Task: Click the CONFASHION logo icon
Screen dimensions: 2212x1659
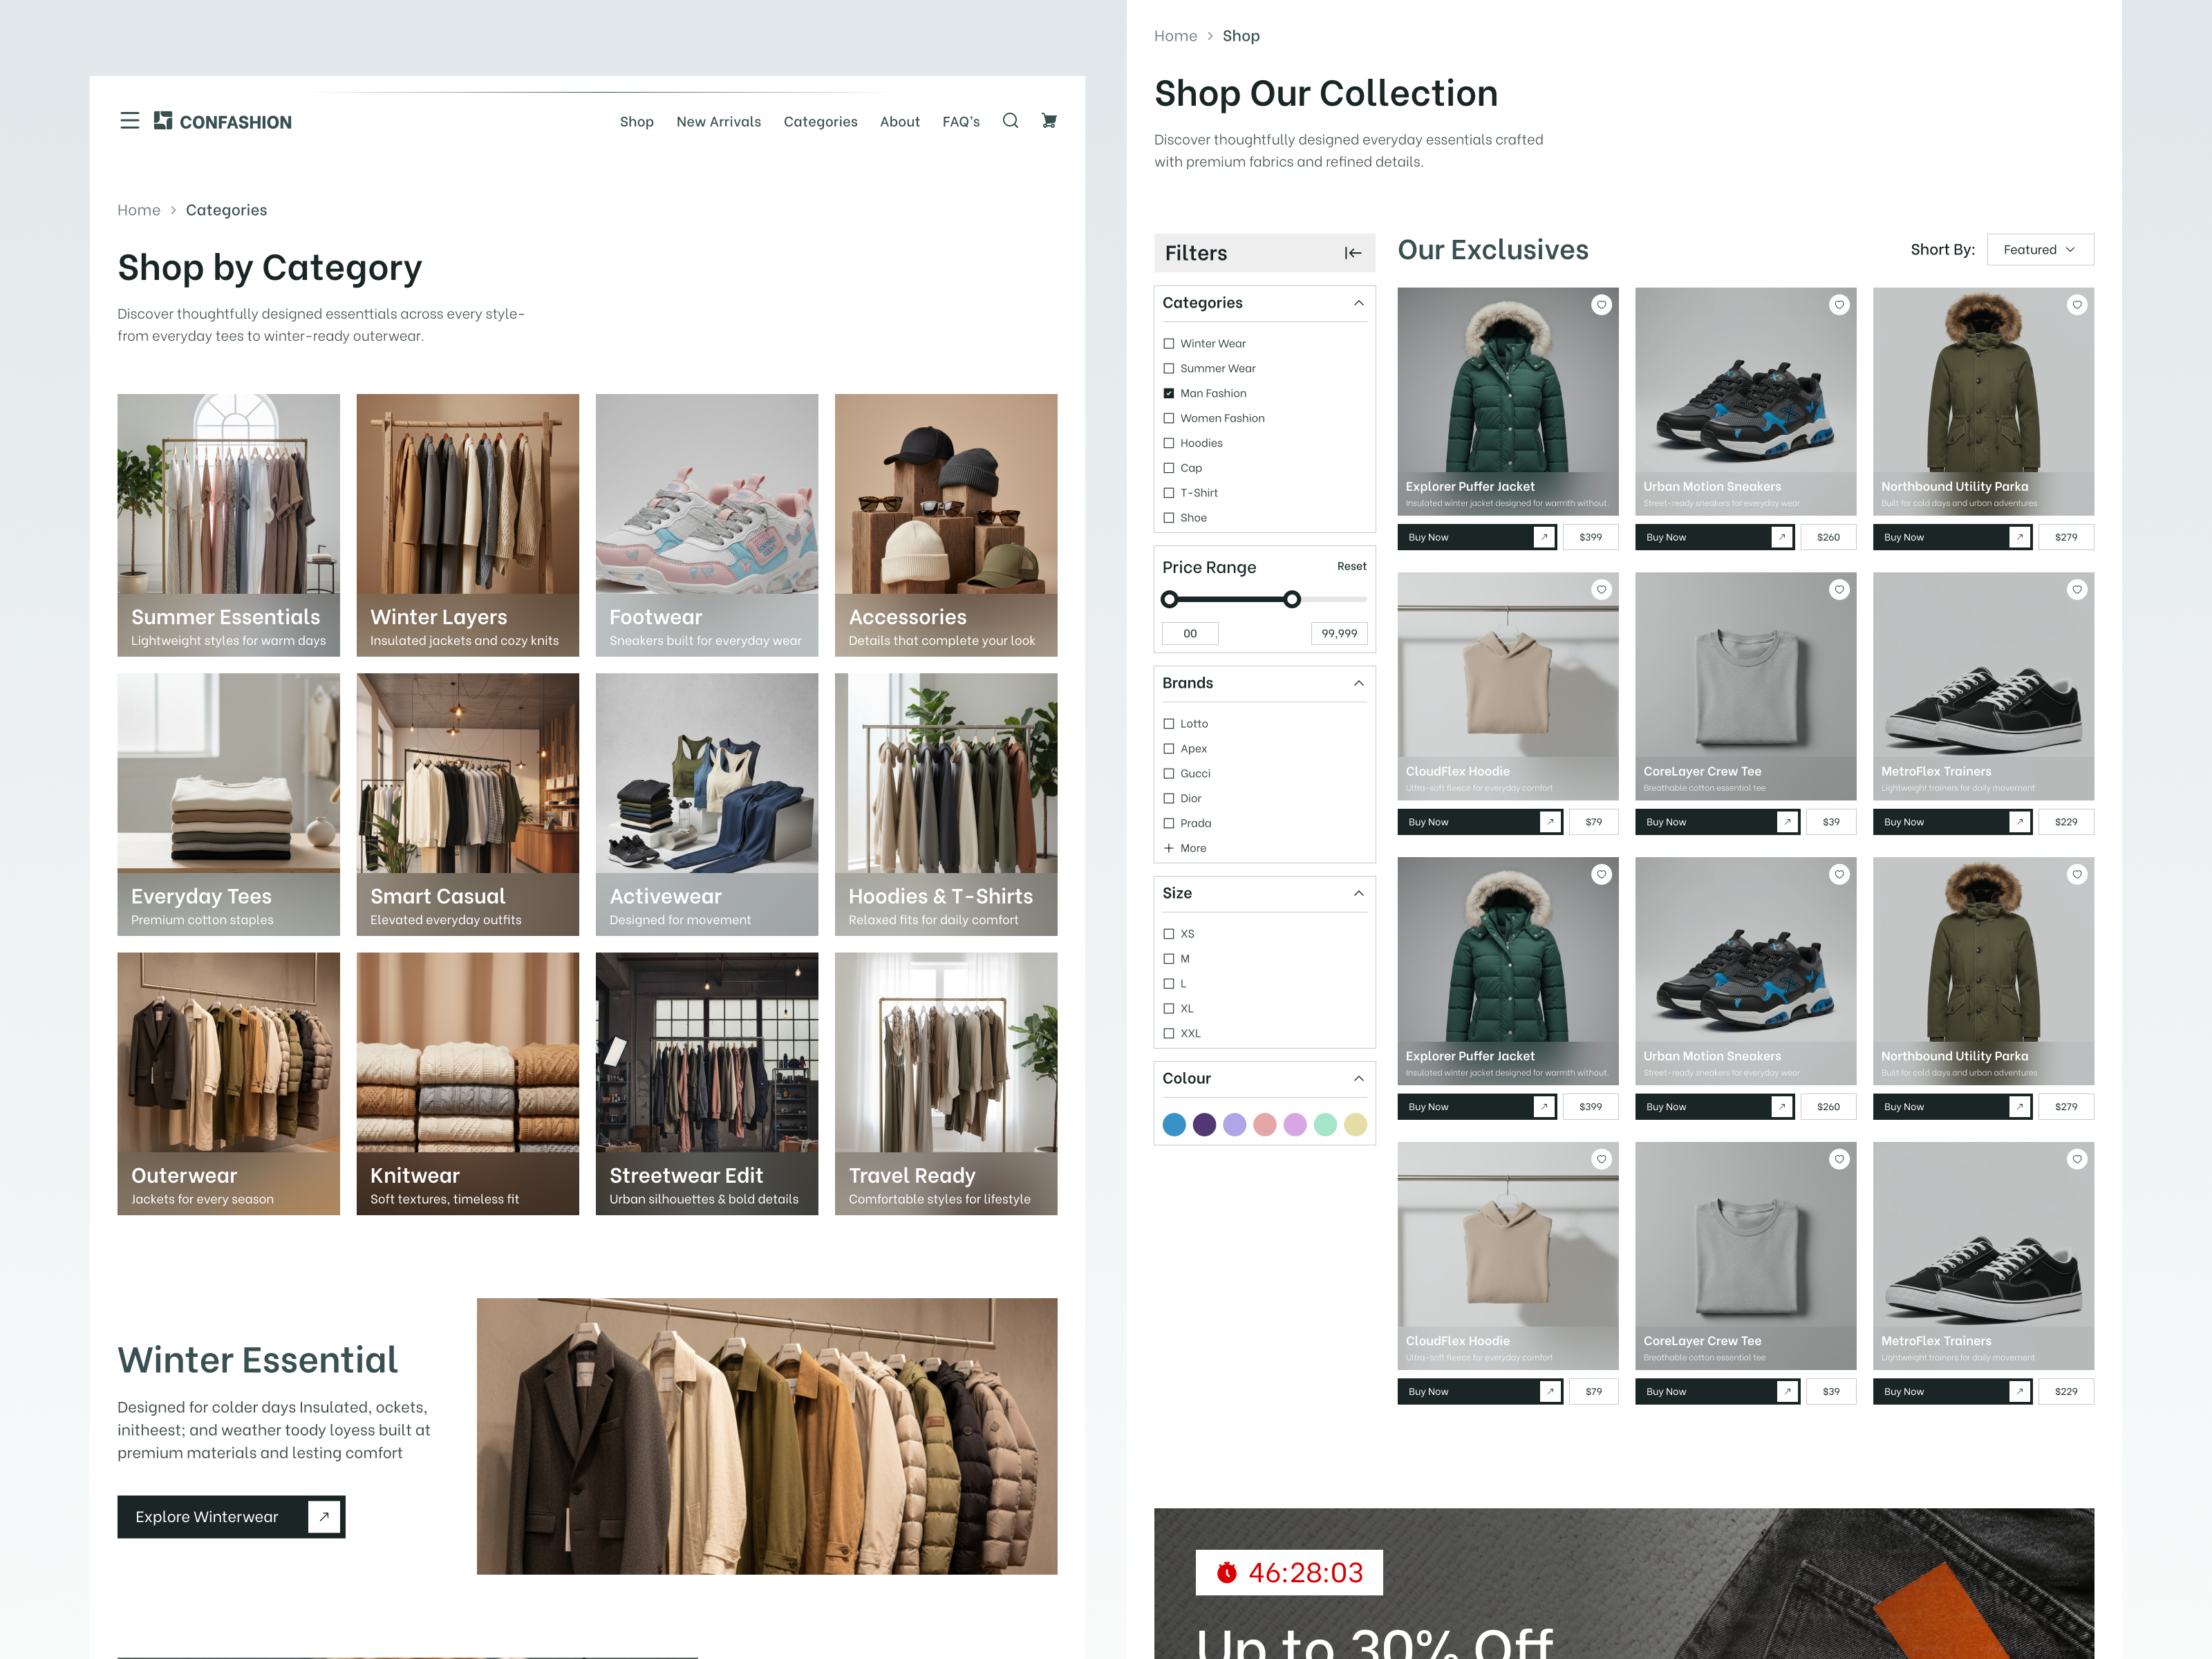Action: [x=163, y=120]
